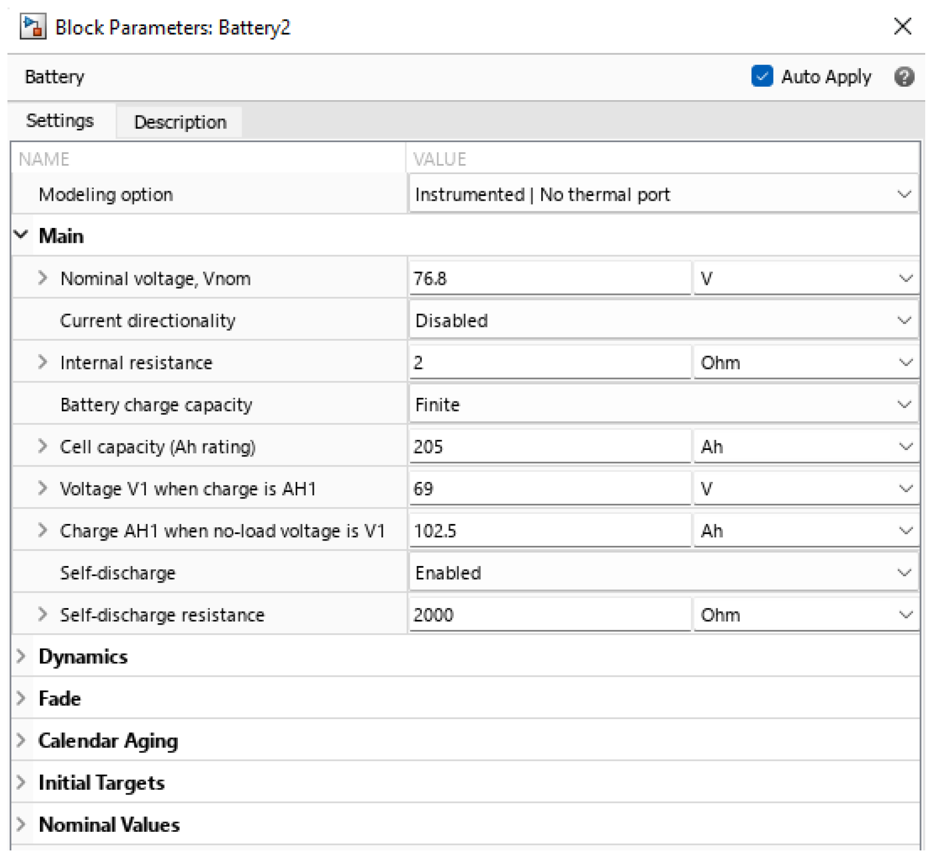
Task: Switch to the Description tab
Action: click(180, 121)
